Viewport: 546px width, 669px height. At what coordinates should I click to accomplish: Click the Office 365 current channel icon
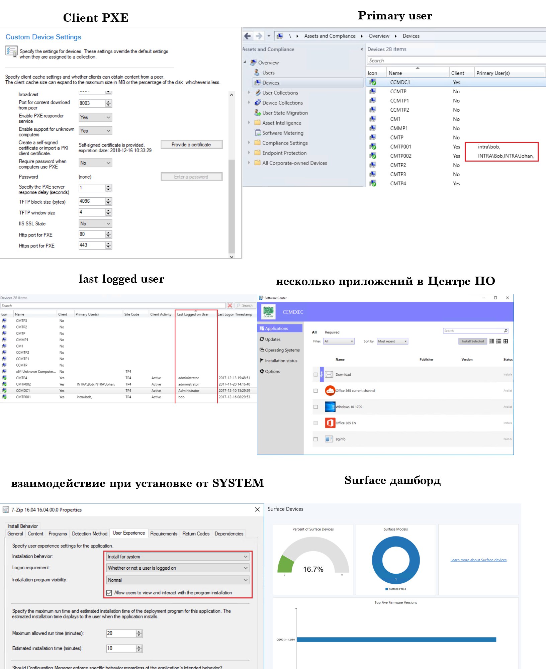click(x=330, y=390)
